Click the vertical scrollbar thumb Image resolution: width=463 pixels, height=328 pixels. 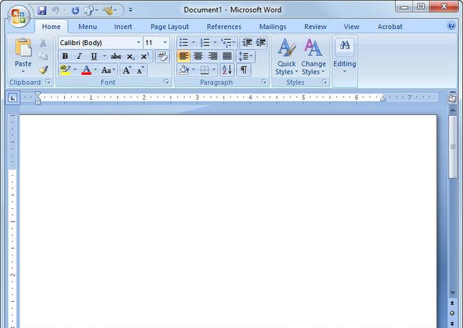452,147
